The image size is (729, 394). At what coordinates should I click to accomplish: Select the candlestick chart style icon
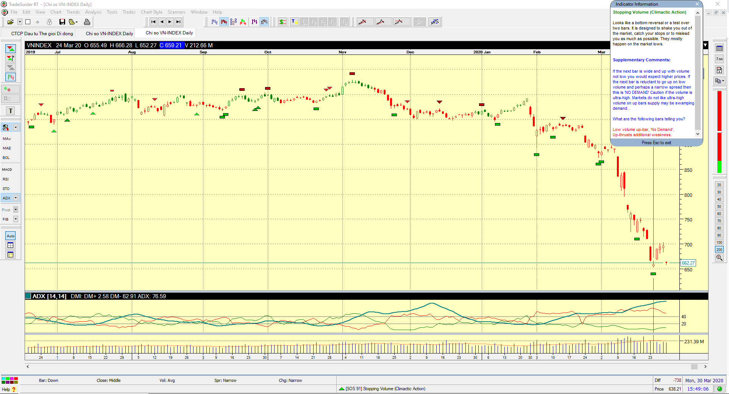224,22
